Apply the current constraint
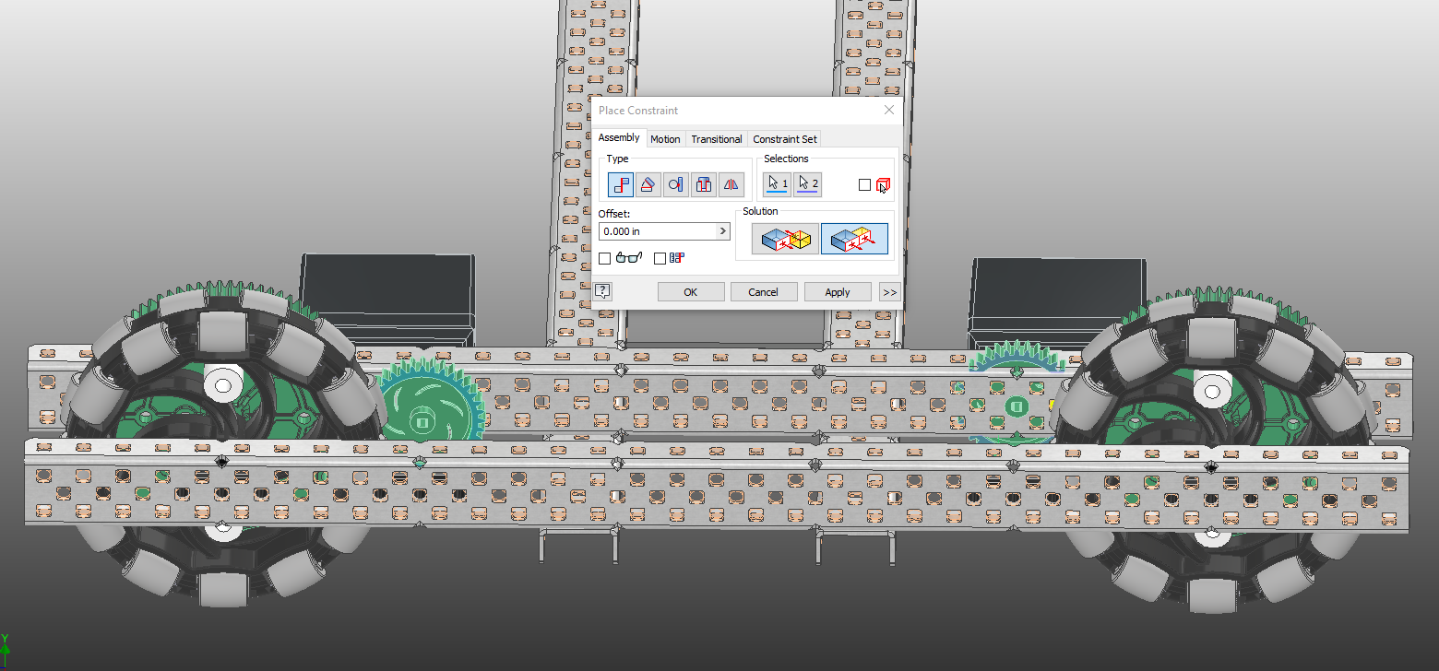The width and height of the screenshot is (1439, 671). [838, 292]
